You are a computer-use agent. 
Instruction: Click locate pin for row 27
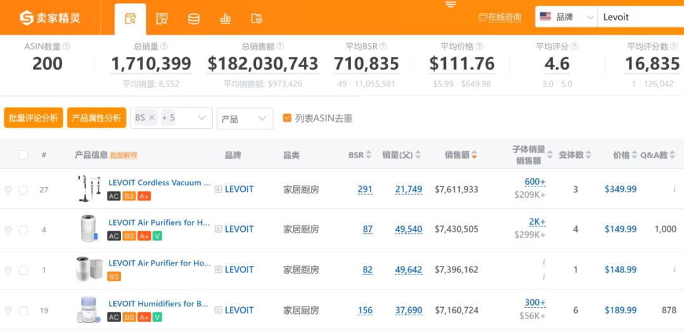click(x=8, y=190)
